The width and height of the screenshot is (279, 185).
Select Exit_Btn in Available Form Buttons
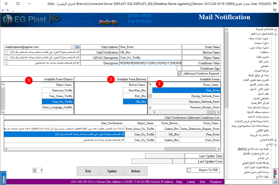[135, 96]
